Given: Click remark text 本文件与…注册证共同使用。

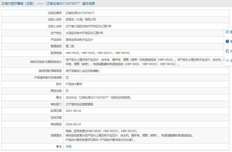Looking at the screenshot, I should tap(99, 98).
